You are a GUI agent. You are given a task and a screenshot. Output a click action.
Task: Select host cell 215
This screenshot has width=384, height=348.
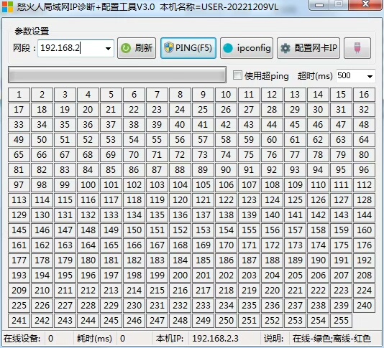coord(157,291)
